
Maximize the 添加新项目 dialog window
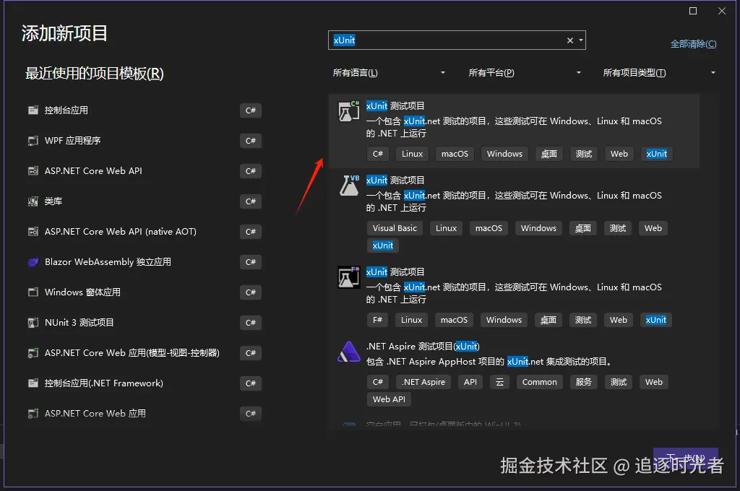(x=693, y=11)
